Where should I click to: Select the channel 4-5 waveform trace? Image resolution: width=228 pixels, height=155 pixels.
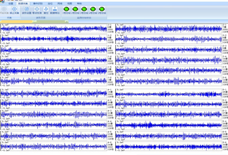point(54,136)
